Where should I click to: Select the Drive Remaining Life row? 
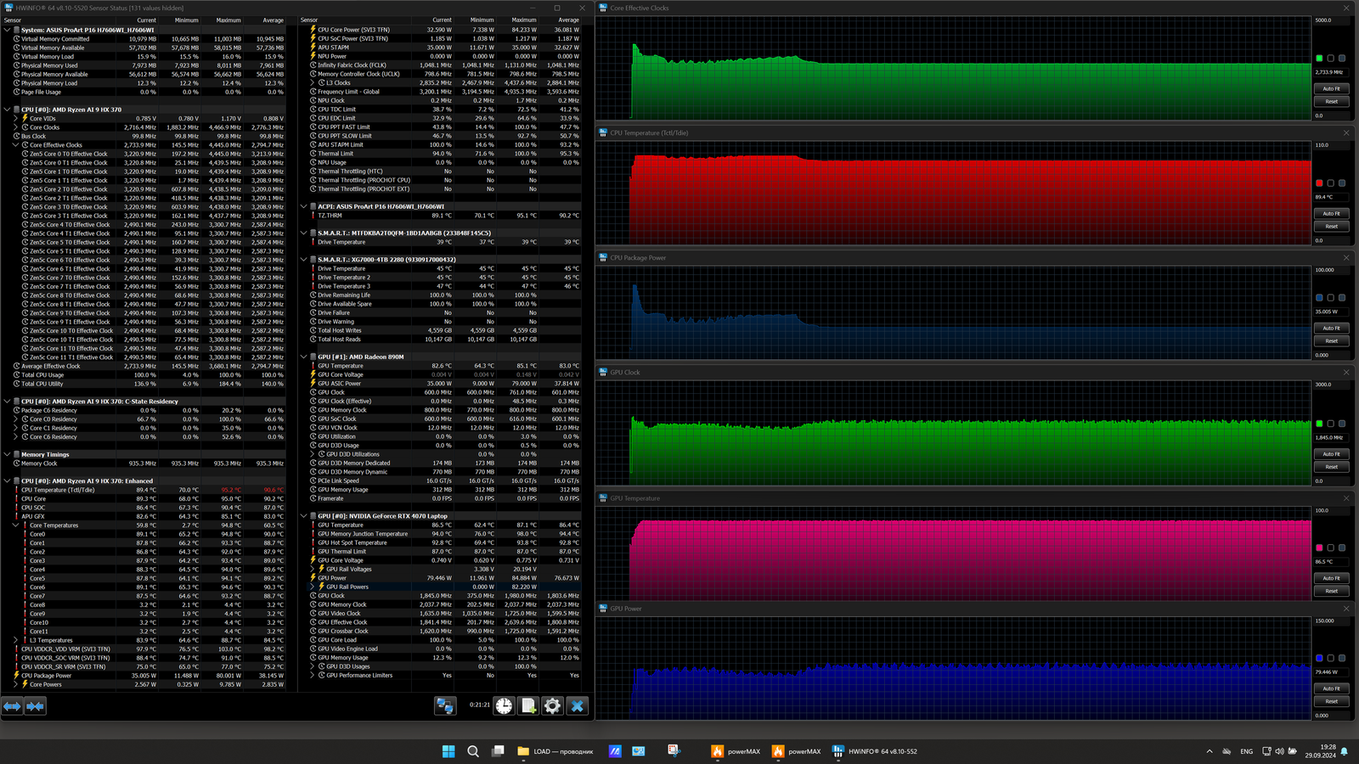[x=446, y=295]
